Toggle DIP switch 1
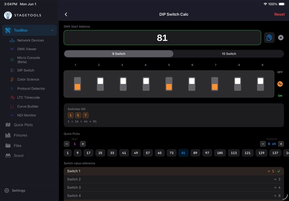This screenshot has width=289, height=201. click(77, 84)
